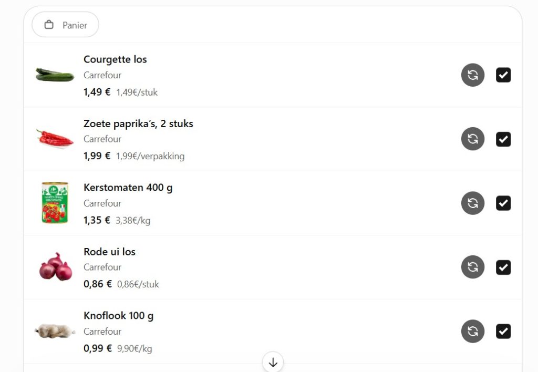Deselect Kerstomaten 400 g checkbox
Image resolution: width=538 pixels, height=372 pixels.
pyautogui.click(x=503, y=203)
